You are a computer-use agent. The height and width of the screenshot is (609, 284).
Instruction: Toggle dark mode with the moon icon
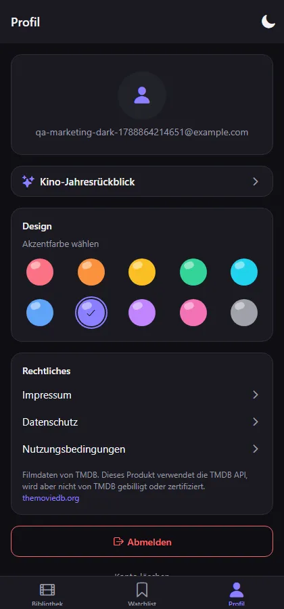coord(268,22)
